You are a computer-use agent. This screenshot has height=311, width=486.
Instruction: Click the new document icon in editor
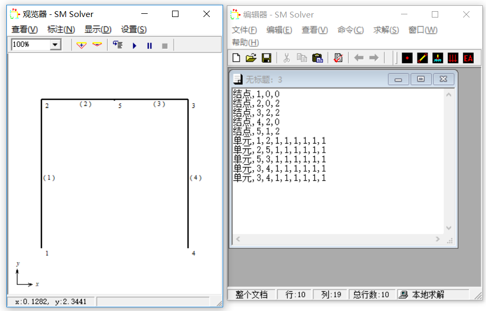coord(236,58)
